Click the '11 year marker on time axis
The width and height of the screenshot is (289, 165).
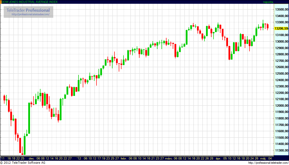coord(2,158)
